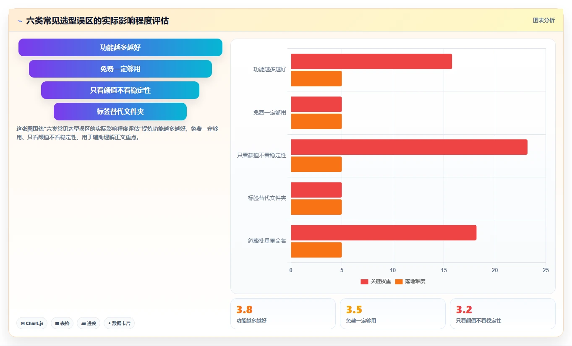Click orange bar for 免费一定够用
572x346 pixels.
(x=316, y=121)
